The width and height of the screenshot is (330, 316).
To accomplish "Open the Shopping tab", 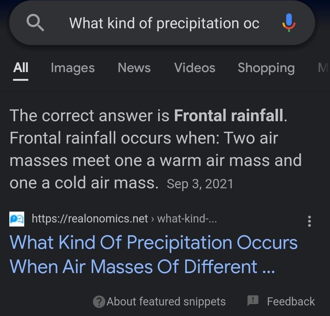I will pyautogui.click(x=266, y=68).
